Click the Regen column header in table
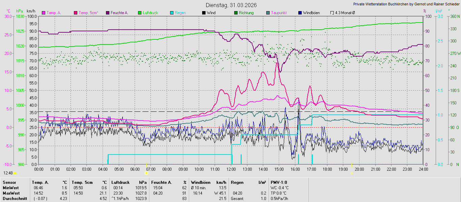This screenshot has height=202, width=461. tap(237, 182)
